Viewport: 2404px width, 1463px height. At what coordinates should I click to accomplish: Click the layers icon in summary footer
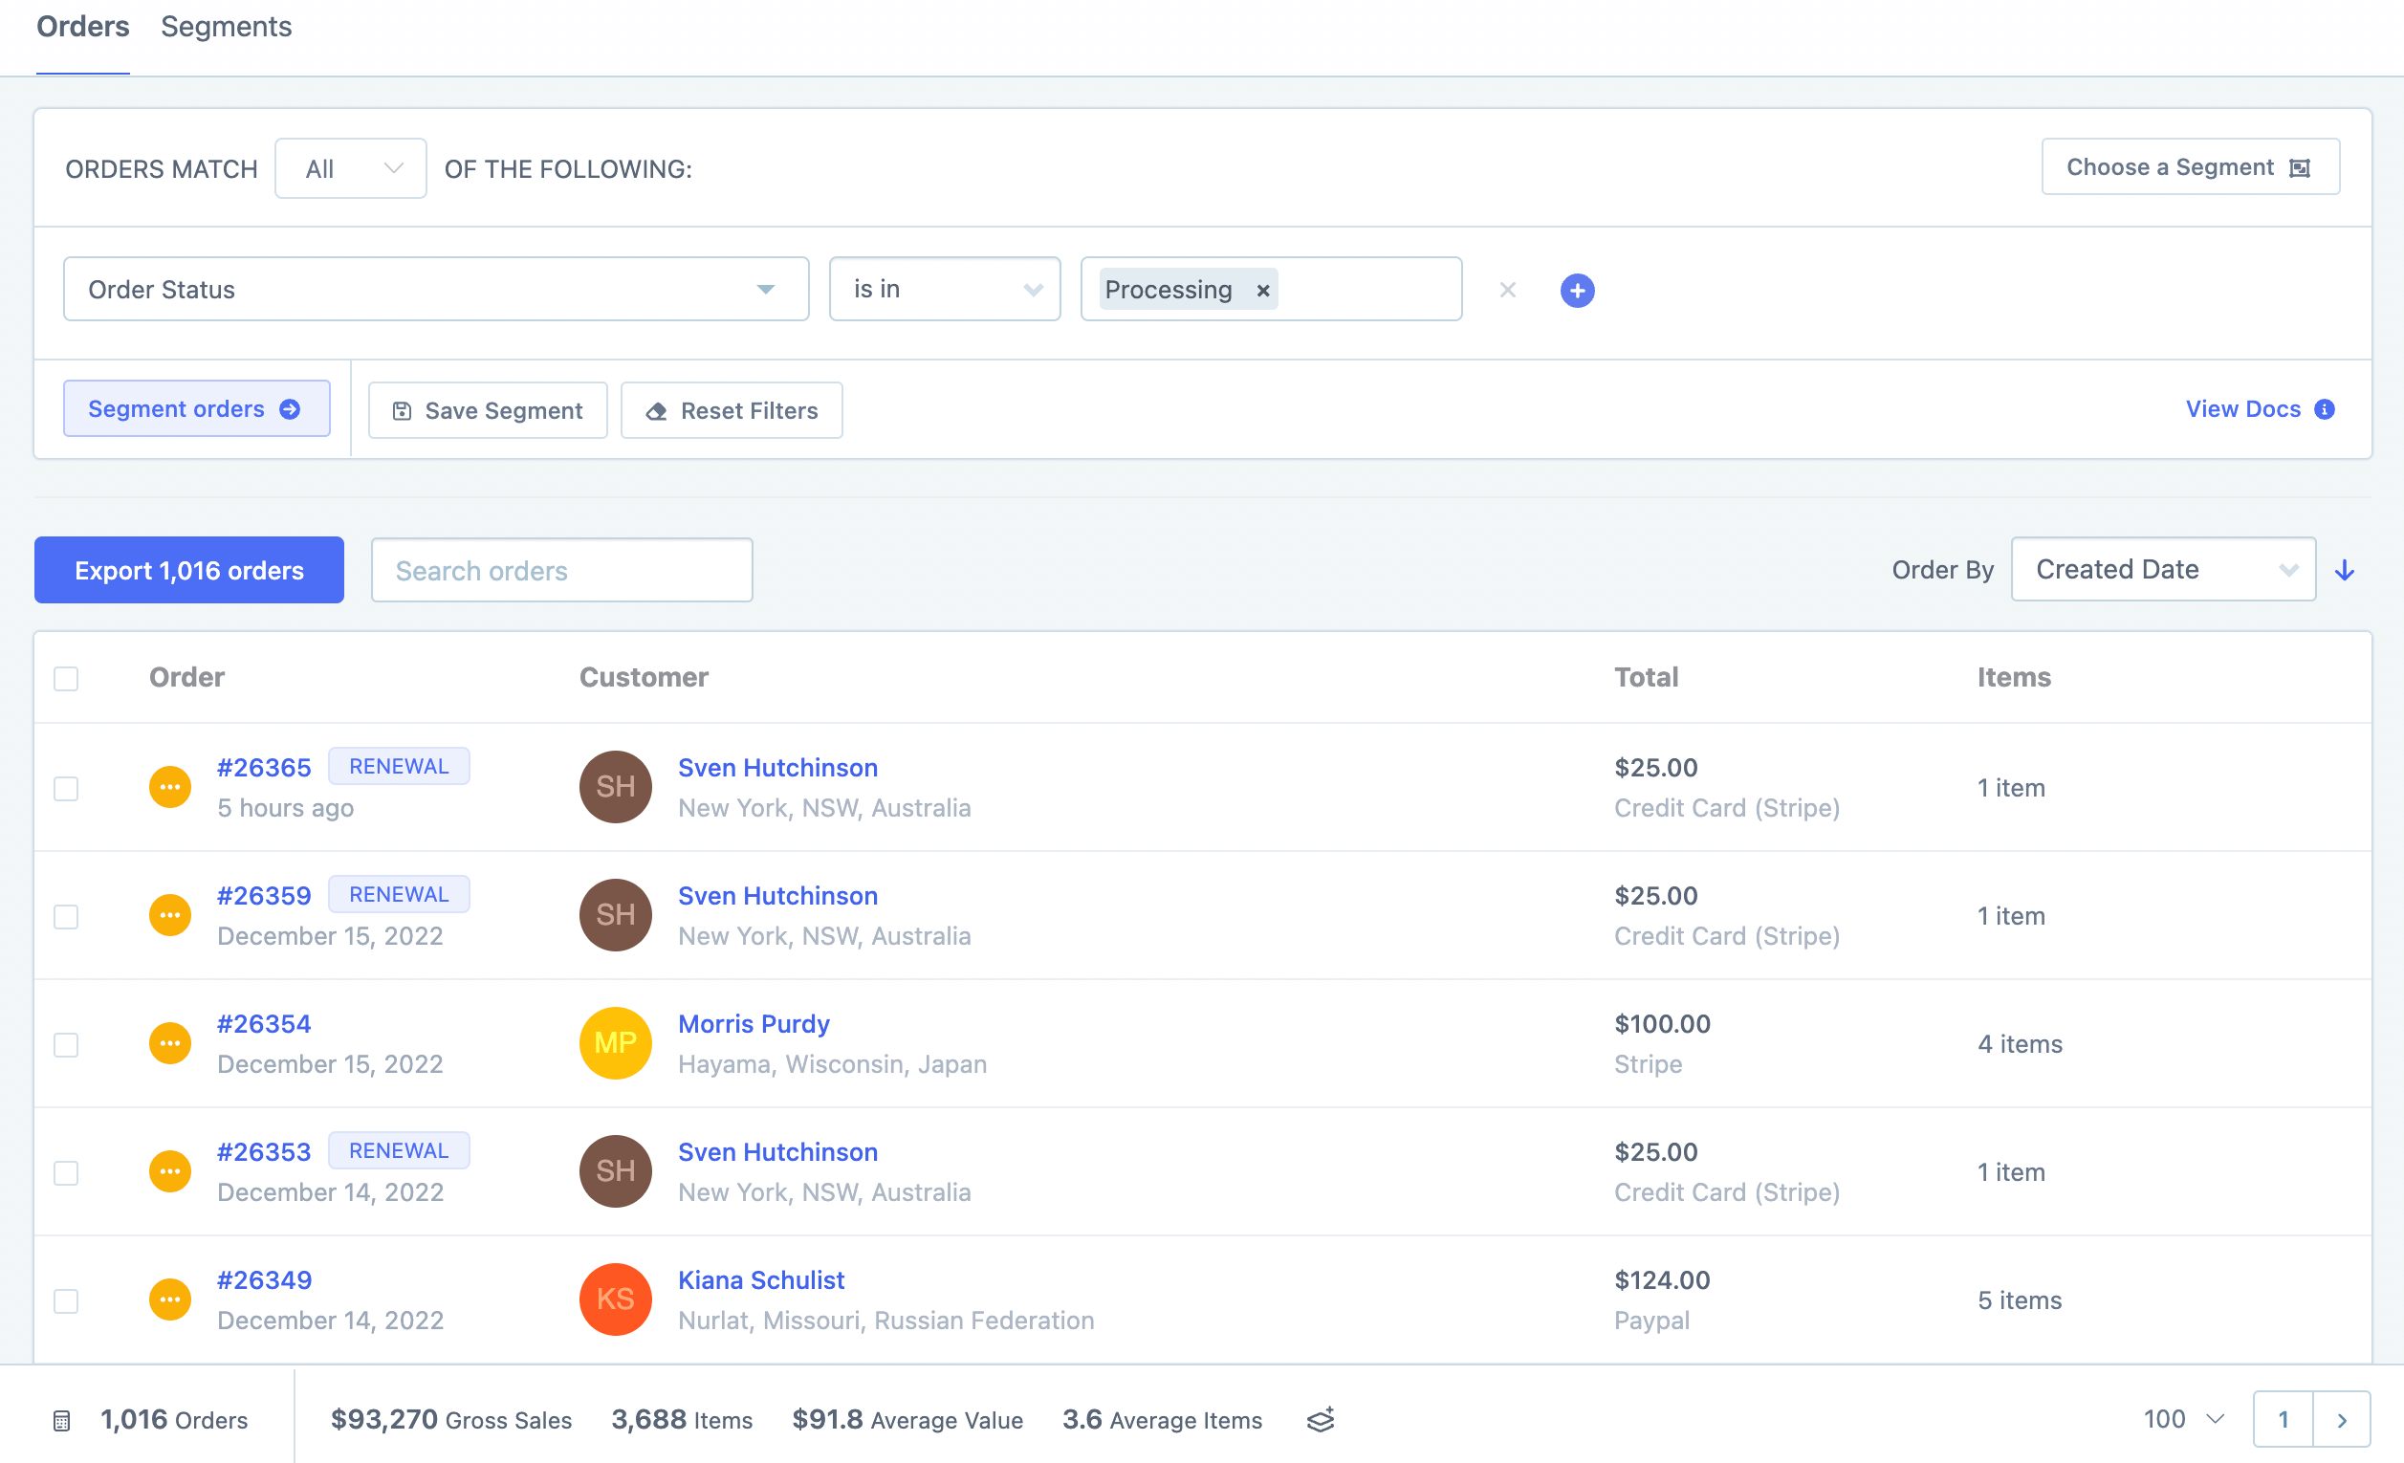[x=1320, y=1420]
